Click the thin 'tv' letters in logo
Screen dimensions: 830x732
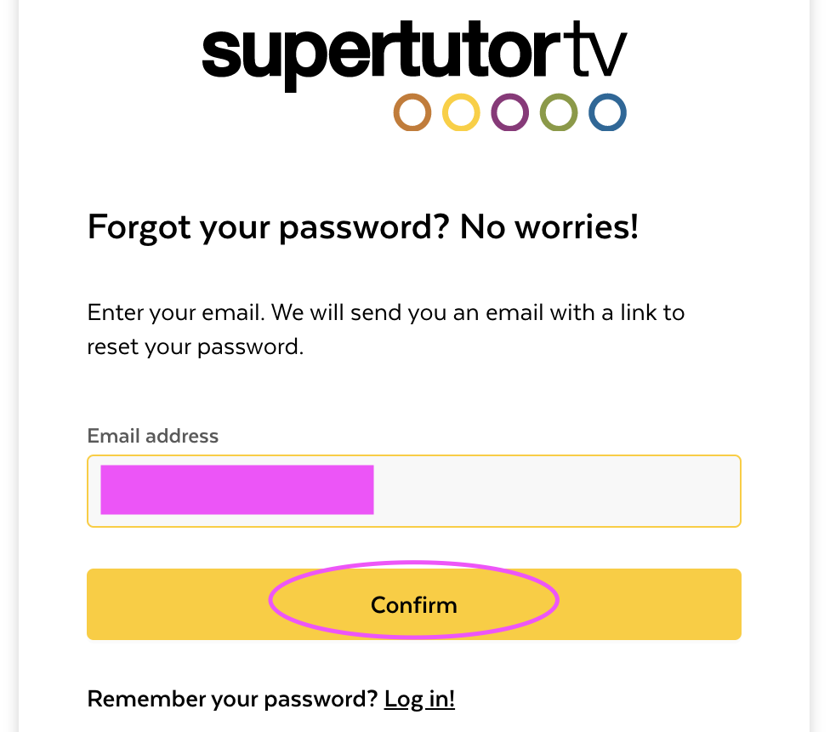(x=595, y=50)
